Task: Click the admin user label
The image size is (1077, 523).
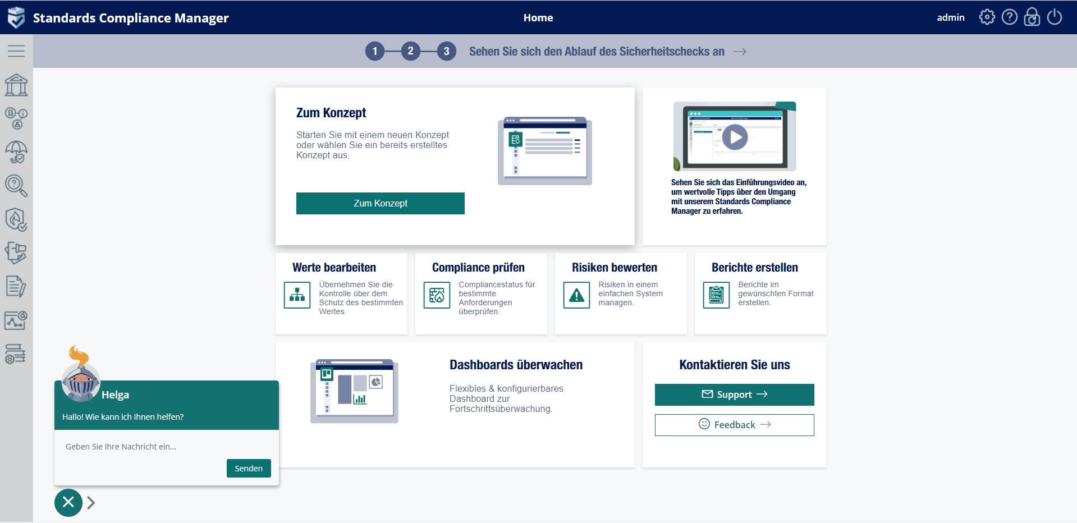Action: 951,17
